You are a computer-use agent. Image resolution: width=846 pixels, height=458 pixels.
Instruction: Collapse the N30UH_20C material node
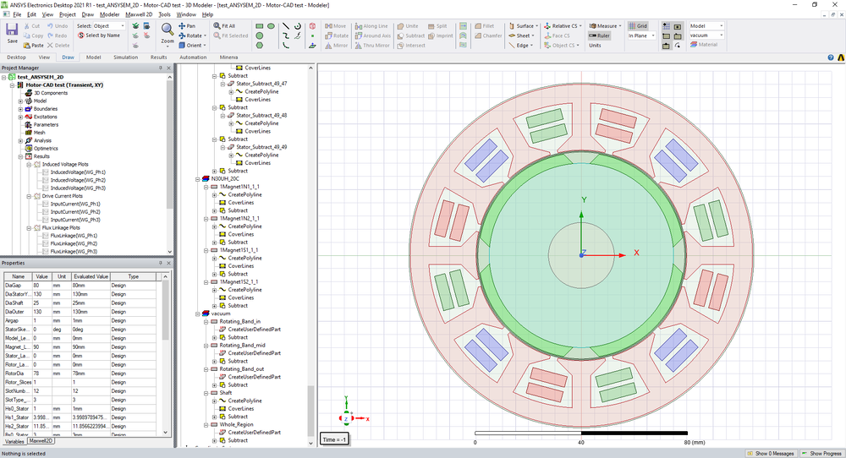(x=198, y=179)
